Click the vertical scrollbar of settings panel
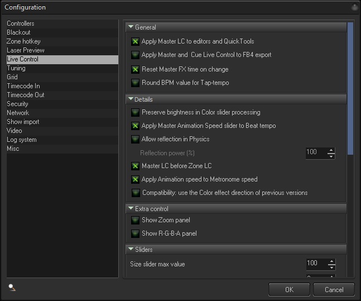This screenshot has width=361, height=301. [350, 89]
